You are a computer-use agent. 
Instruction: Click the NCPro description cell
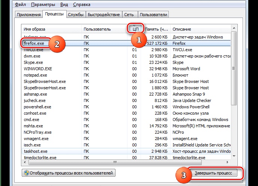[178, 133]
